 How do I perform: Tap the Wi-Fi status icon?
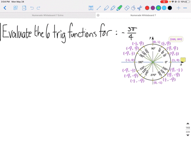click(x=173, y=2)
